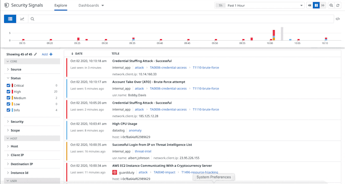The image size is (345, 184).
Task: Toggle the Critical status checkbox
Action: pyautogui.click(x=8, y=85)
